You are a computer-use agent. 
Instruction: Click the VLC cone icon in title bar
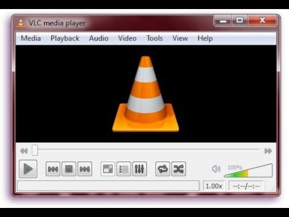pyautogui.click(x=20, y=23)
